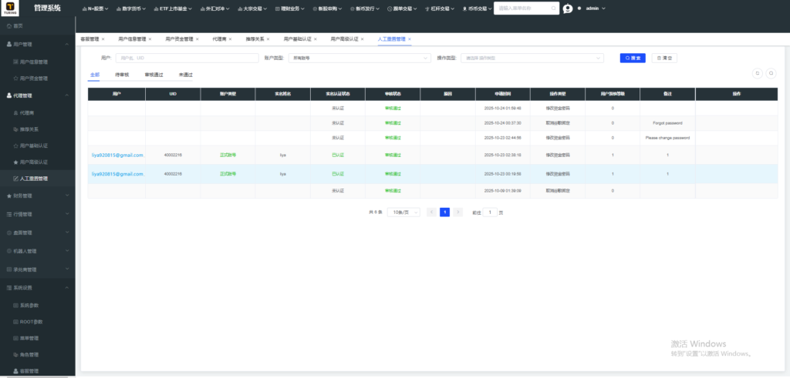
Task: Switch to the 用户高级认证 page tab
Action: point(345,38)
